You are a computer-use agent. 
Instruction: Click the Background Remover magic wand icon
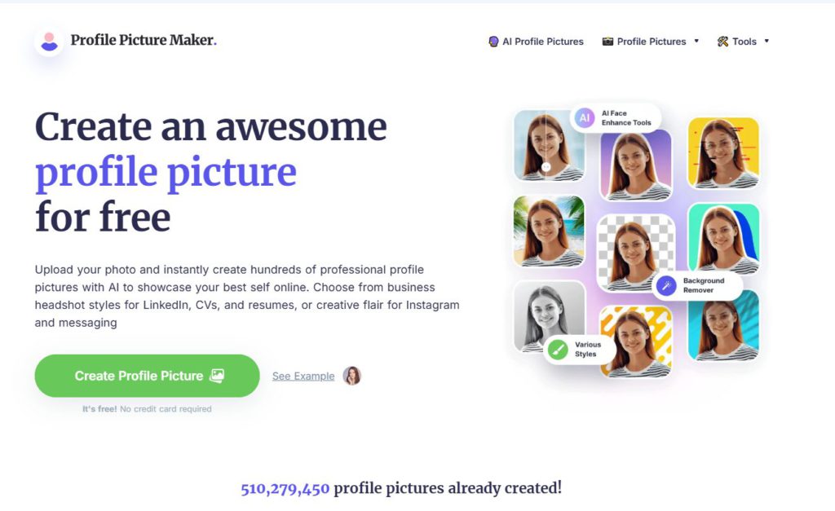(x=665, y=286)
